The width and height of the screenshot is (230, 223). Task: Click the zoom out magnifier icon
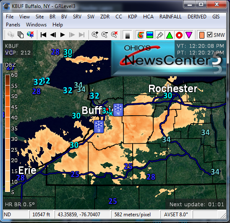[105, 35]
